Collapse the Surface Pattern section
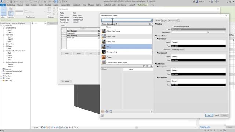Screen dimensions: 235x132 (x=155, y=36)
